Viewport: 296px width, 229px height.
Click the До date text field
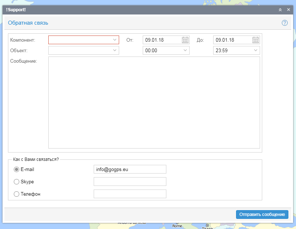tap(232, 40)
